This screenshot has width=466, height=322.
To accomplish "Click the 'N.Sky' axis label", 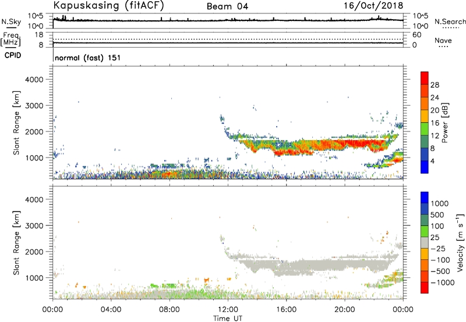I will pos(11,22).
